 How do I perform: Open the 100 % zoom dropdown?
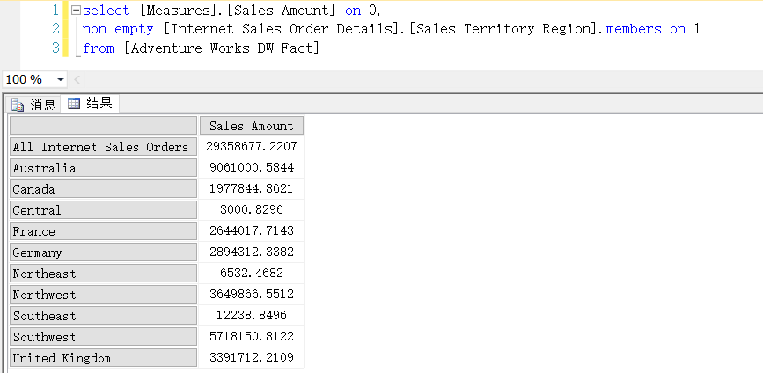click(x=61, y=79)
